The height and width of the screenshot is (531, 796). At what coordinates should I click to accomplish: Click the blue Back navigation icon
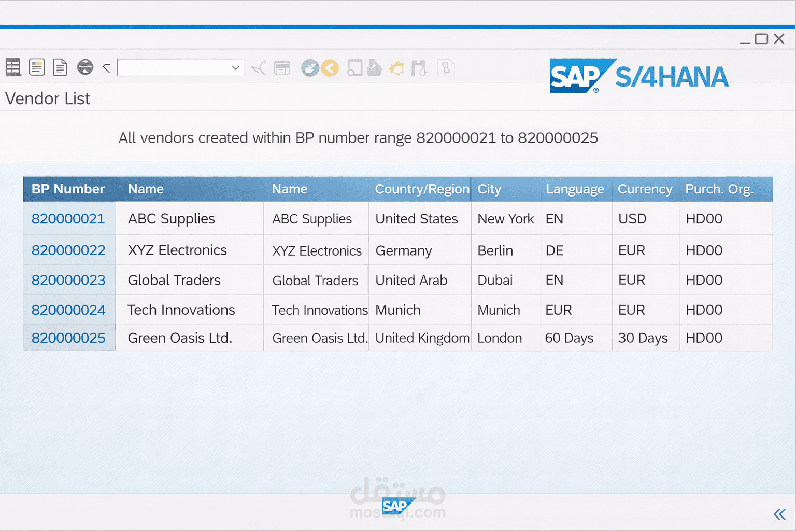[310, 68]
